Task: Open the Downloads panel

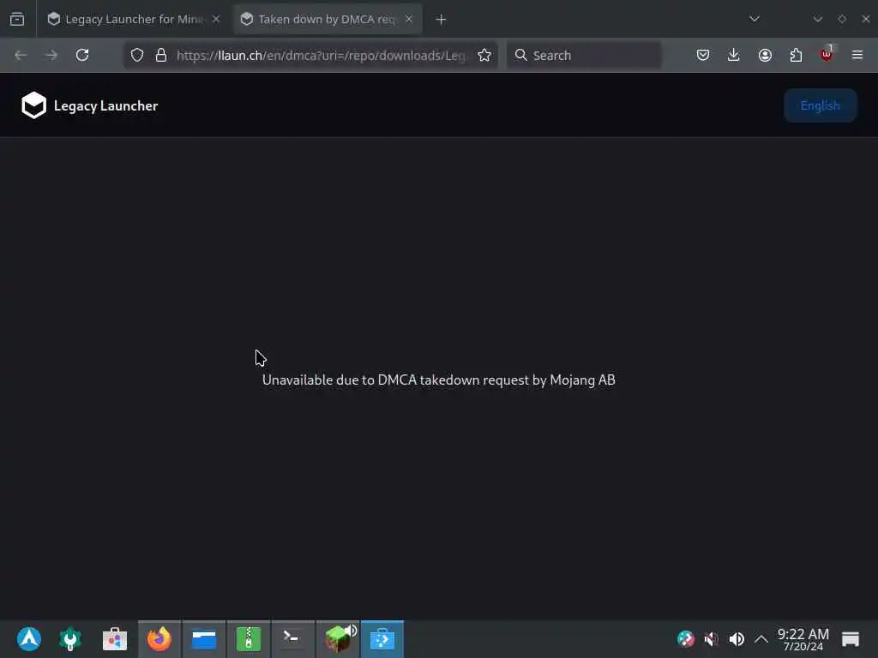Action: (734, 55)
